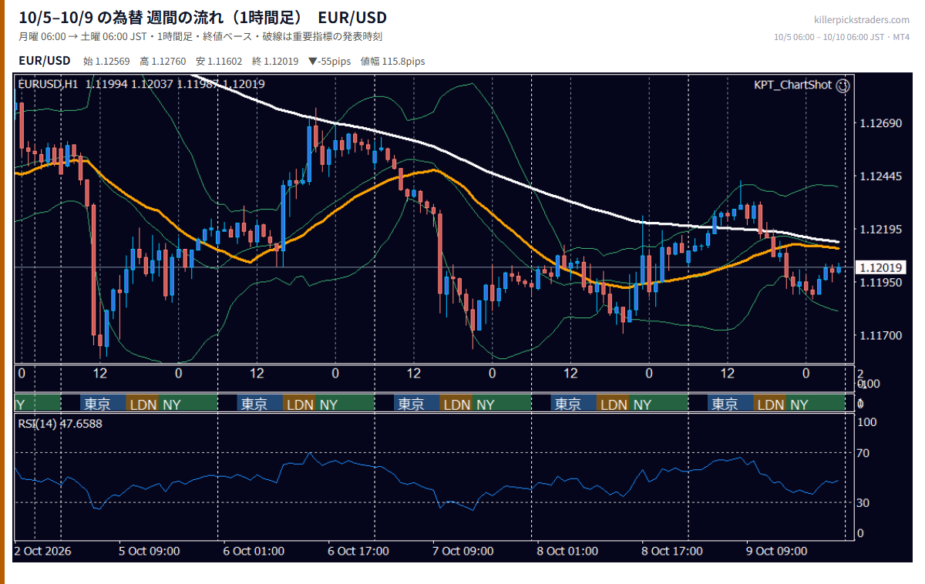Click the '5 Oct 09:00' time axis label
The width and height of the screenshot is (925, 584).
(x=150, y=551)
